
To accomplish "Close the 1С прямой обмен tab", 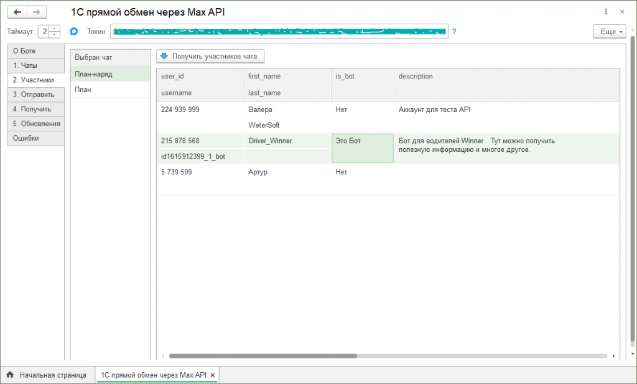I will click(213, 375).
